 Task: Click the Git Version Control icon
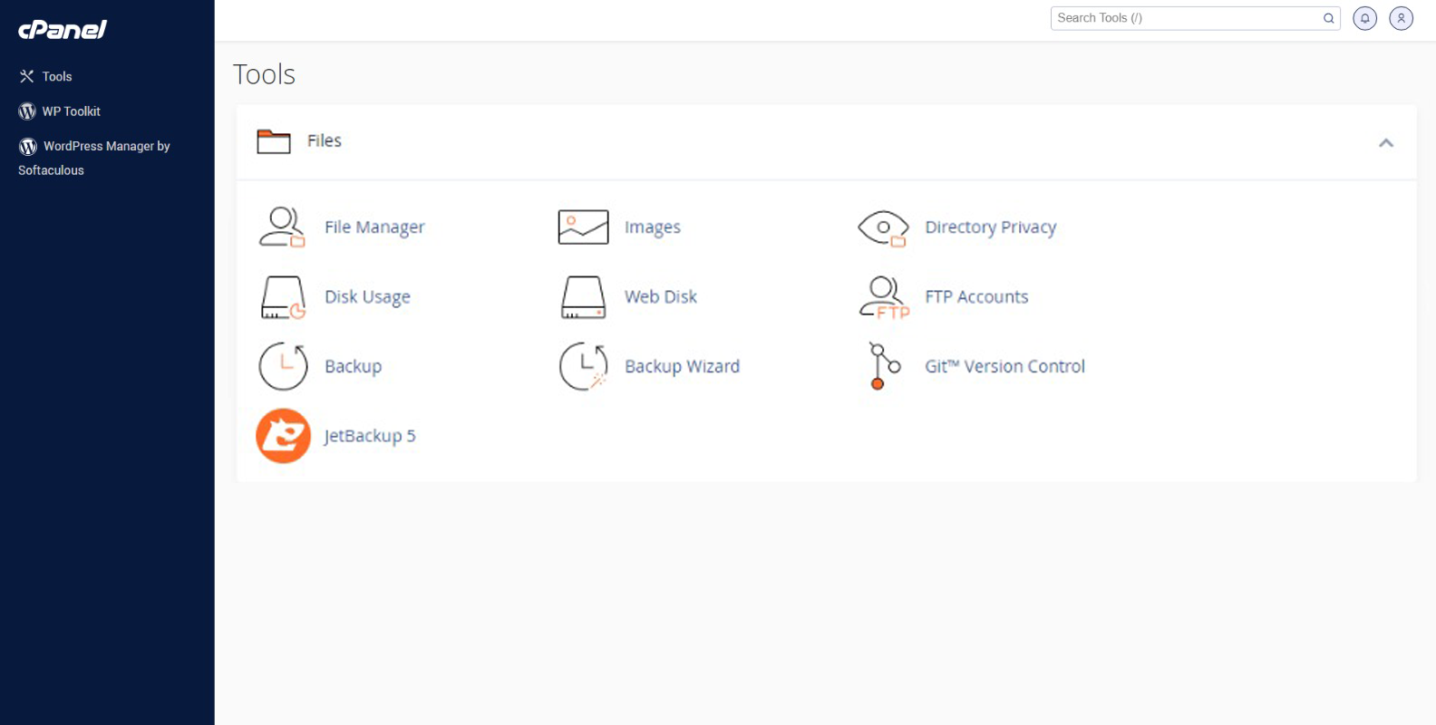pyautogui.click(x=883, y=366)
